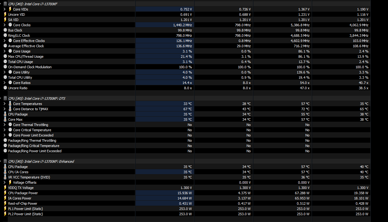Image resolution: width=388 pixels, height=222 pixels.
Task: Click the Core Temperatures thermometer icon
Action: tap(10, 104)
